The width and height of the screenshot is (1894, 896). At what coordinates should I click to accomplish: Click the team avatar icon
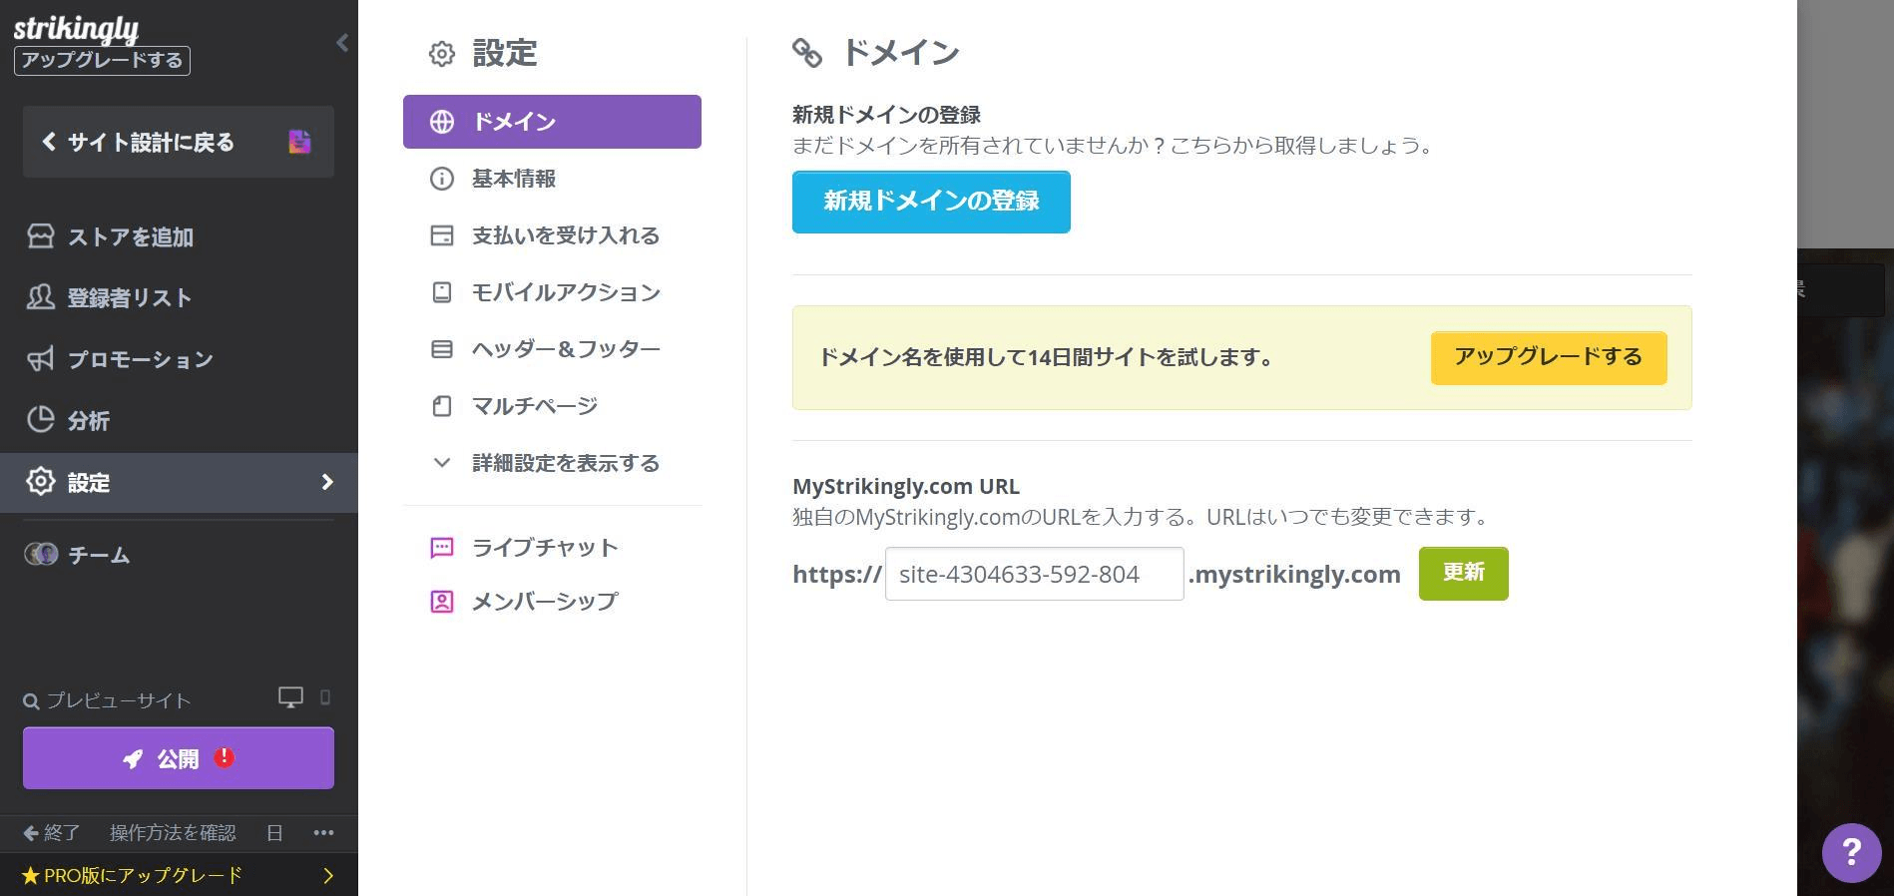click(41, 554)
